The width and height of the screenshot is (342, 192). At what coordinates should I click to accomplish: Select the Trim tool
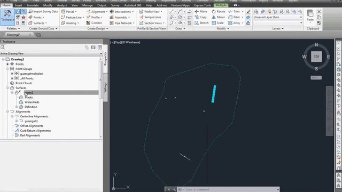click(234, 11)
